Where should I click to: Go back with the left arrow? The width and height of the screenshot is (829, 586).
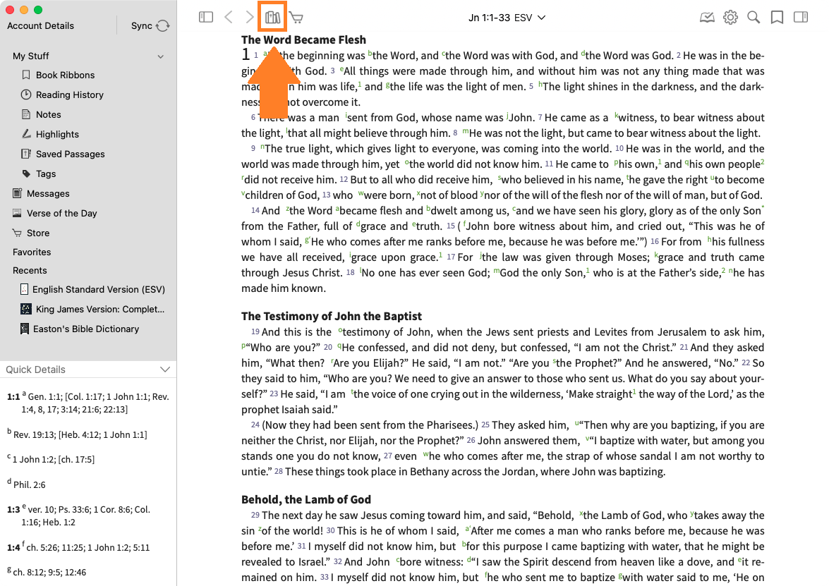(228, 18)
